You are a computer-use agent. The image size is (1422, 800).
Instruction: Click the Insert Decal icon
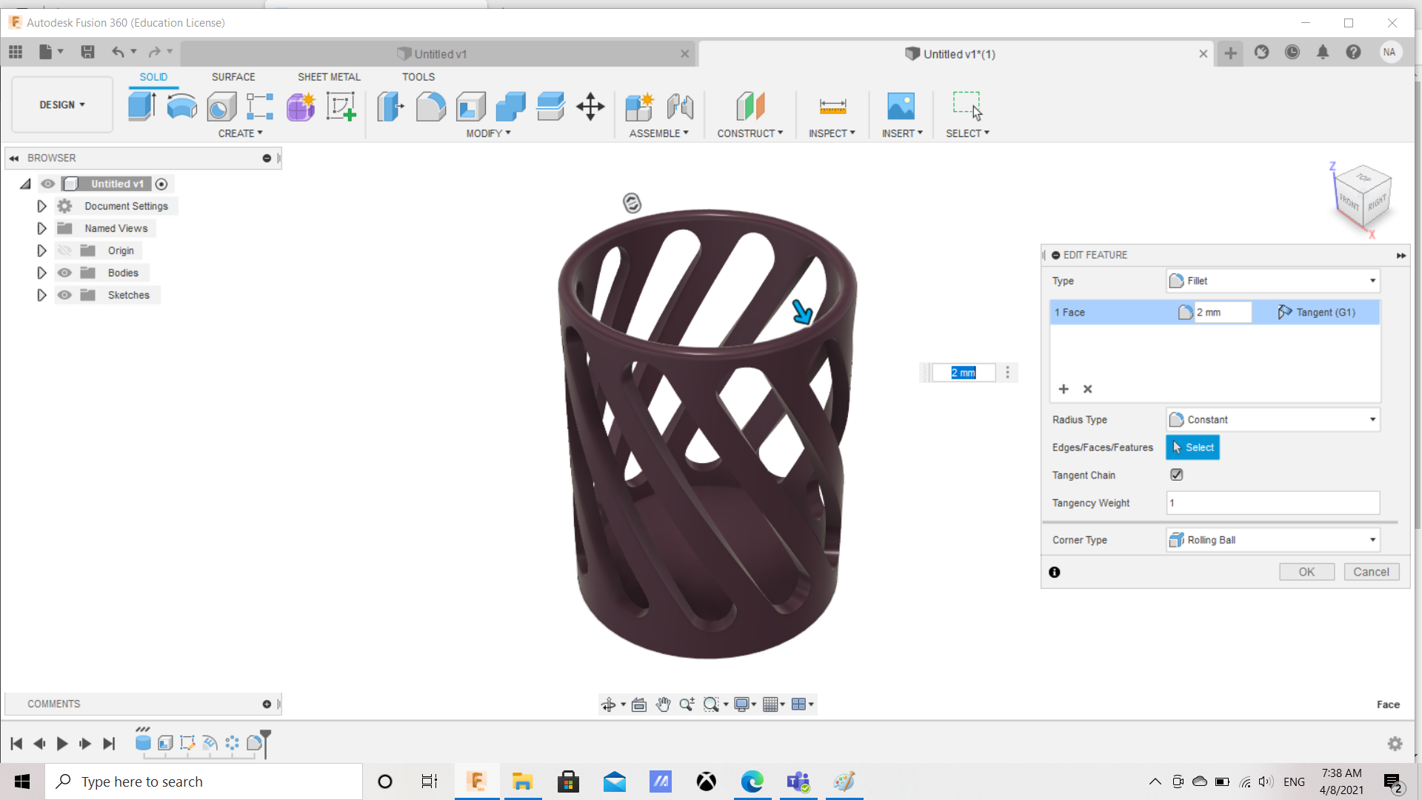(901, 107)
